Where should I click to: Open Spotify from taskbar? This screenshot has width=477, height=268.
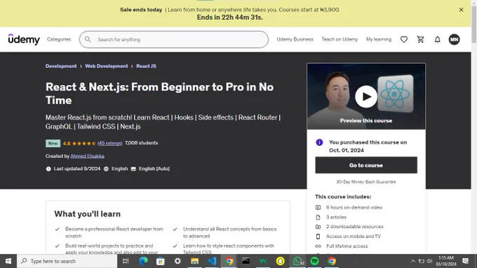click(314, 261)
